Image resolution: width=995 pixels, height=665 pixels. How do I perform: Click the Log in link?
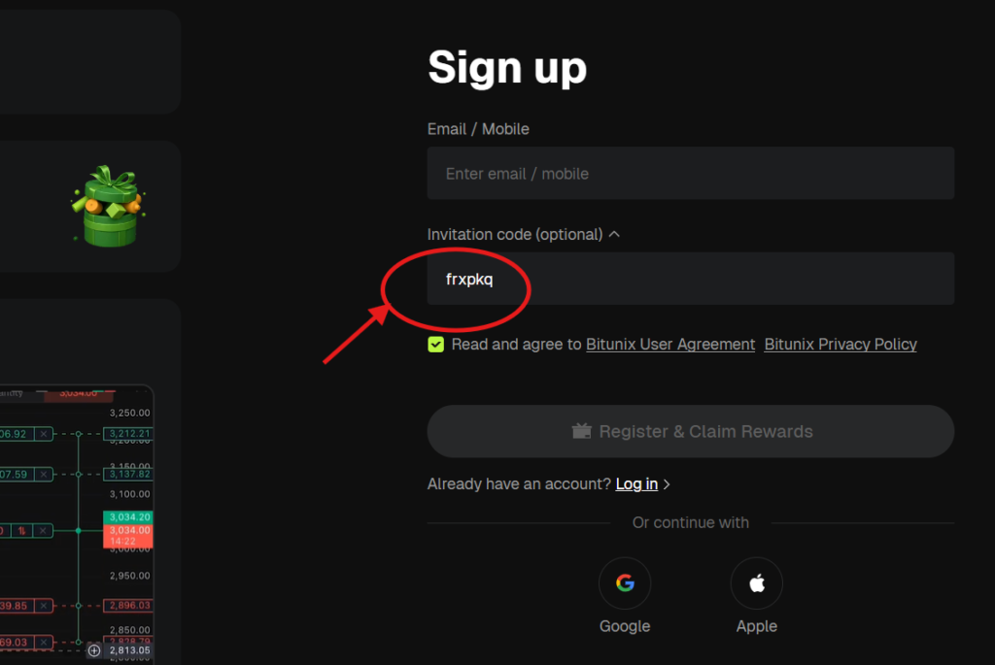[x=636, y=483]
